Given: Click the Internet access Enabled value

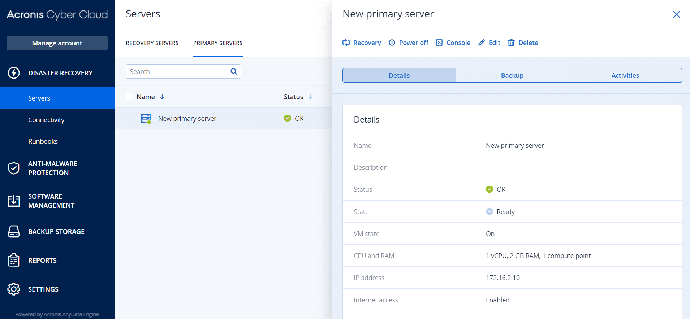Looking at the screenshot, I should click(x=498, y=300).
